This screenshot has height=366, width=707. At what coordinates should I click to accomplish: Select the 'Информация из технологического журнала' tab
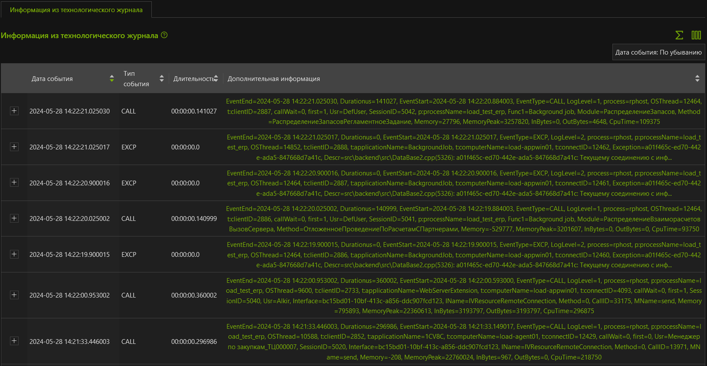[76, 10]
